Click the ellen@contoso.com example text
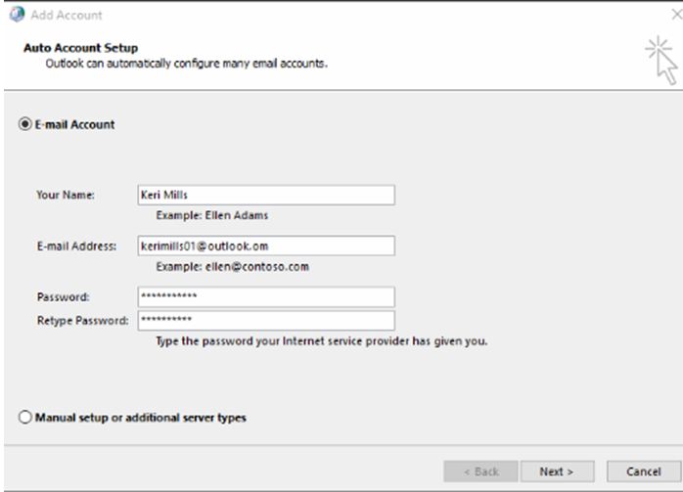The height and width of the screenshot is (492, 683). [x=257, y=266]
